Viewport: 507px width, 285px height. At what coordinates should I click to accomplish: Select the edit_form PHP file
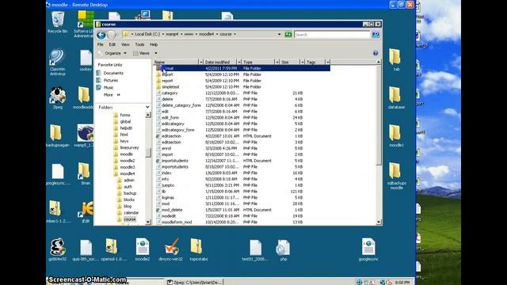170,118
